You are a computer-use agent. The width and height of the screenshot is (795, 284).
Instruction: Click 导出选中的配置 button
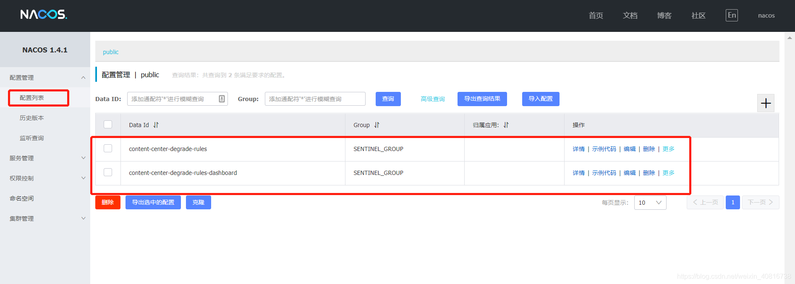tap(153, 202)
